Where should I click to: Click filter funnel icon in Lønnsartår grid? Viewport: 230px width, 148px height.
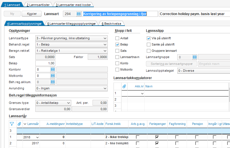(x=12, y=124)
